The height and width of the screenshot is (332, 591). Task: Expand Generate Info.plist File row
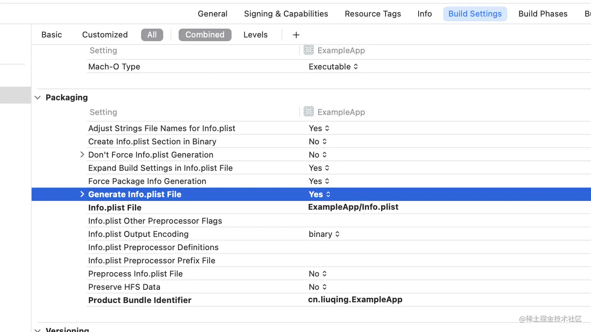coord(82,194)
